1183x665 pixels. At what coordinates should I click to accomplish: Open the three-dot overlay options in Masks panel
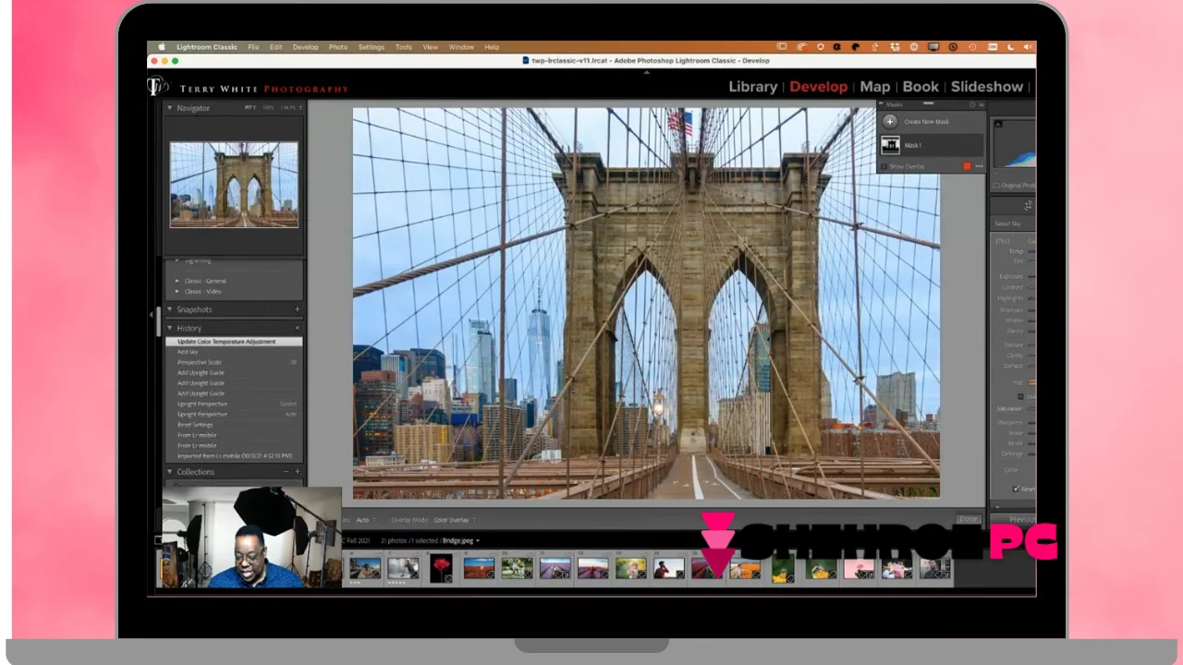[x=979, y=166]
